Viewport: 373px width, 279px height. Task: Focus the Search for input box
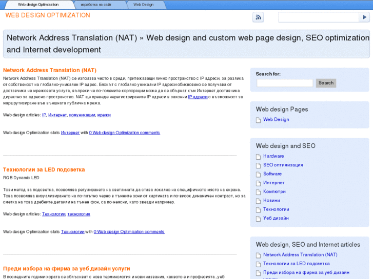(285, 83)
